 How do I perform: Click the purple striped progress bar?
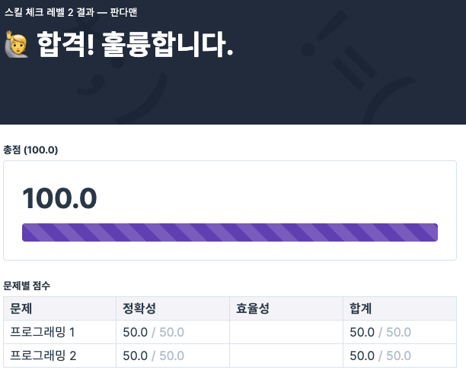coord(230,232)
